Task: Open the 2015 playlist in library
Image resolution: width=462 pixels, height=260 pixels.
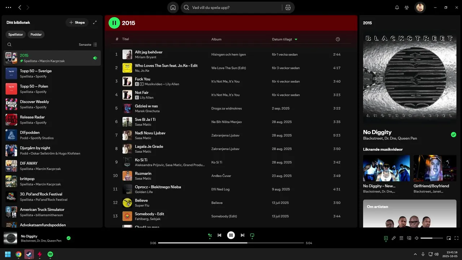Action: tap(52, 58)
